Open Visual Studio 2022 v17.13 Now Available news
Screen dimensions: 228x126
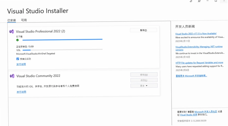click(x=196, y=34)
